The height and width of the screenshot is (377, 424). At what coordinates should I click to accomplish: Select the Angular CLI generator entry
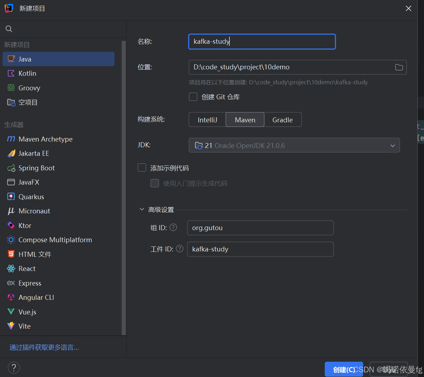pos(58,297)
